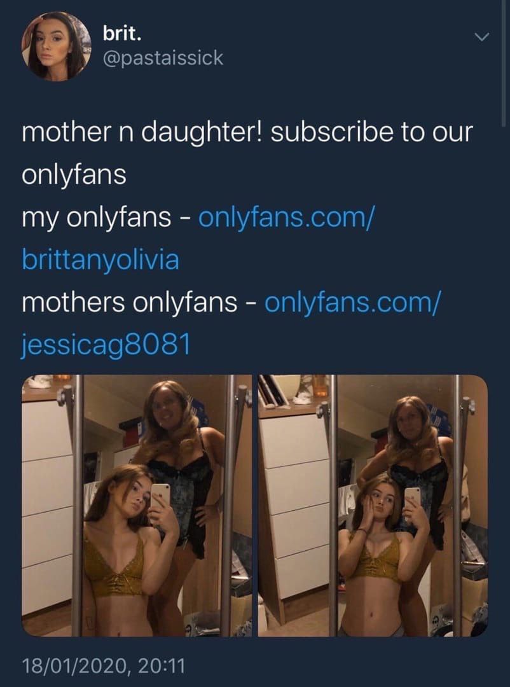Image resolution: width=510 pixels, height=687 pixels.
Task: Open the @pastaissick handle
Action: 163,59
